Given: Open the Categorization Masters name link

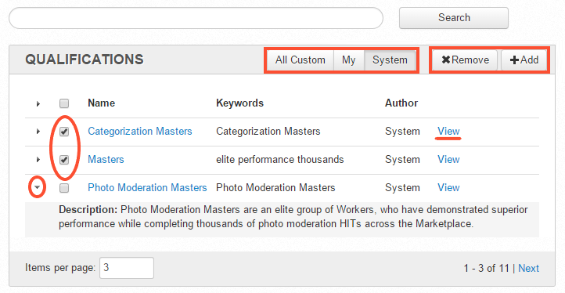Looking at the screenshot, I should point(140,131).
